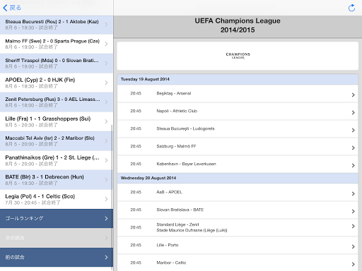This screenshot has height=271, width=362.
Task: Expand the Napoli - Athletic Club fixture arrow
Action: tap(353, 112)
